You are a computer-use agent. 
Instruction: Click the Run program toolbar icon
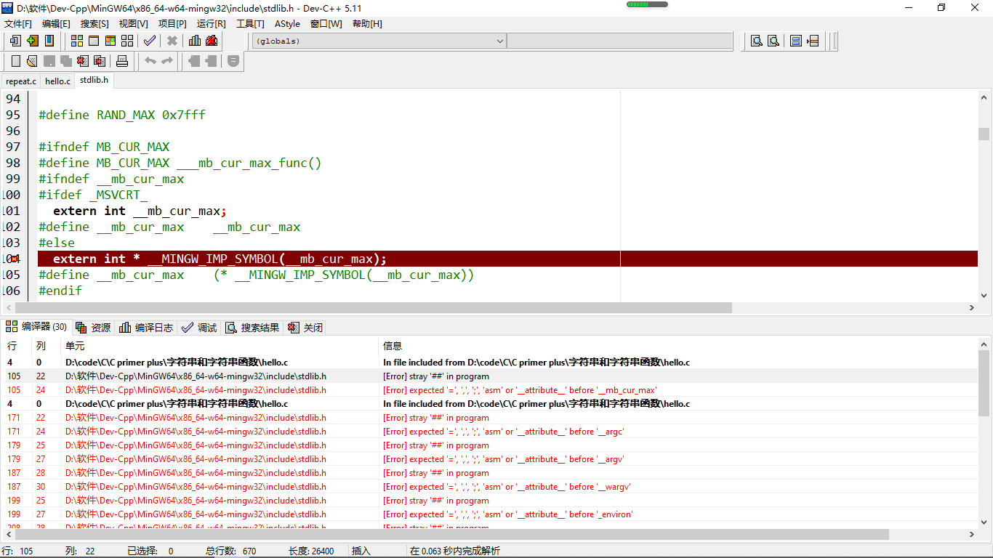pos(94,41)
